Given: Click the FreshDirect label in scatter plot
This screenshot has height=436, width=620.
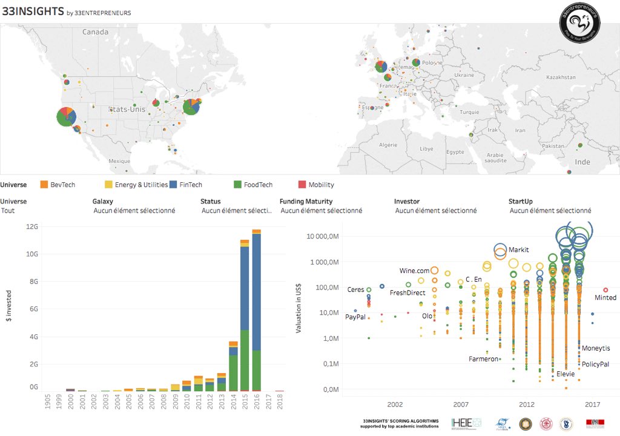Looking at the screenshot, I should click(407, 292).
